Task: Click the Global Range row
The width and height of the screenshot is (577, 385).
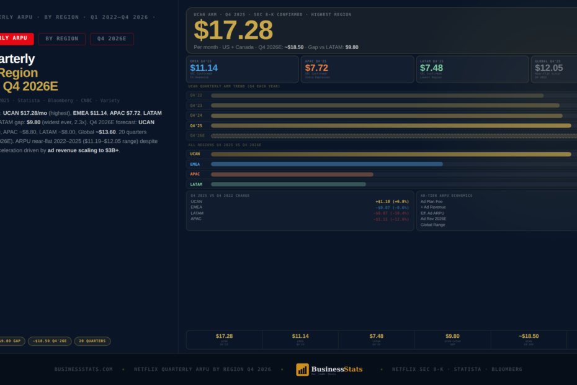Action: point(498,225)
